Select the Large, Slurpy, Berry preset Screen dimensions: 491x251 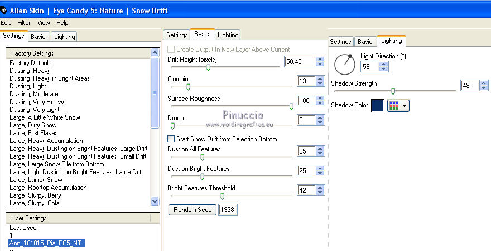click(35, 195)
